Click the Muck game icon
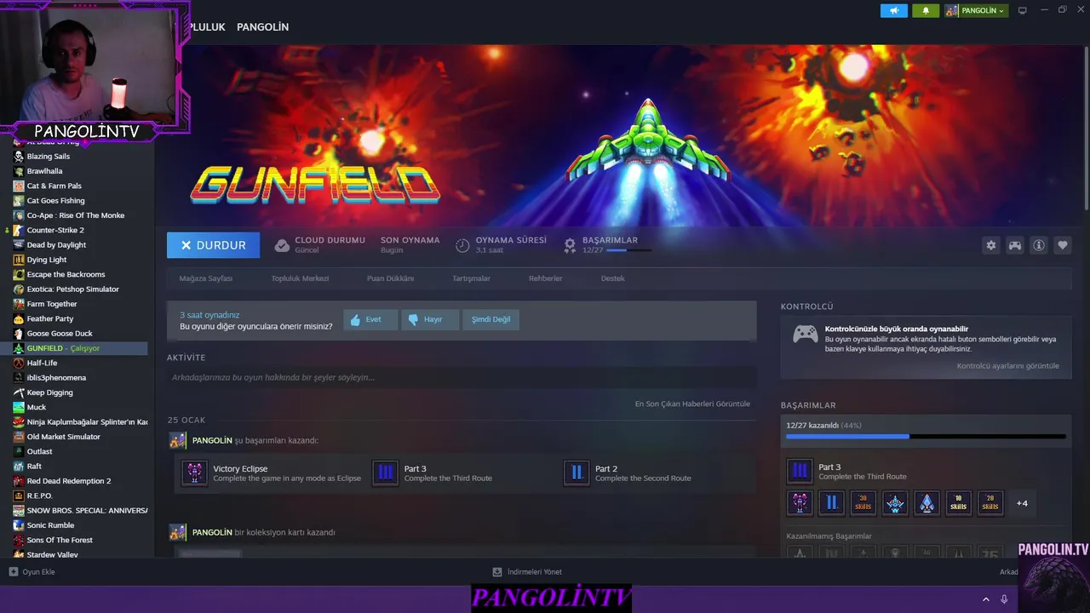This screenshot has width=1090, height=613. click(x=19, y=407)
